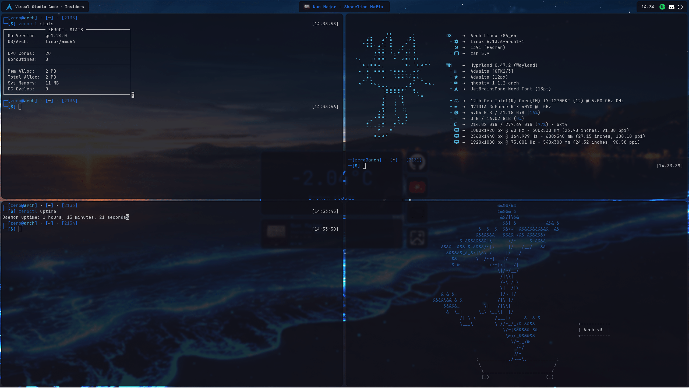The width and height of the screenshot is (689, 388).
Task: Click the disk icon beside 214.82 GiB / 277.69 GiB
Action: pos(456,124)
